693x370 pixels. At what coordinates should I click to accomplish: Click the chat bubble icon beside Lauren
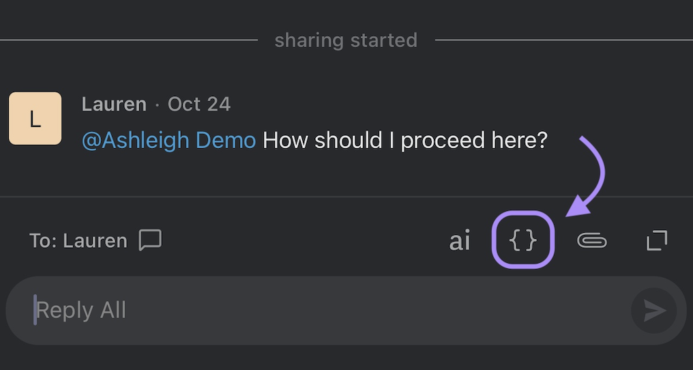point(150,240)
